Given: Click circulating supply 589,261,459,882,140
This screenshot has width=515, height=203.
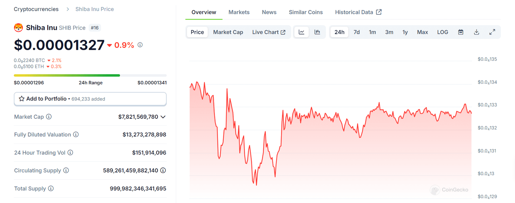Looking at the screenshot, I should pyautogui.click(x=130, y=171).
